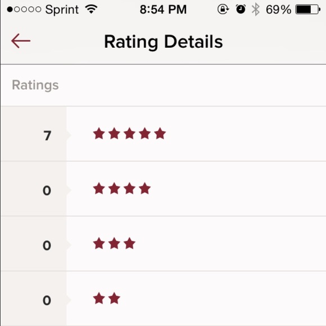Tap the 8:54 PM clock
Screen dimensions: 326x326
(163, 10)
